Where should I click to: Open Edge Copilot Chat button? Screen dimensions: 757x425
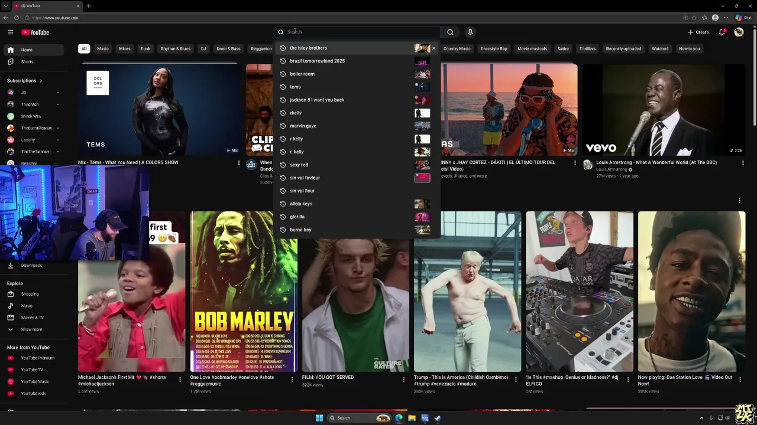(743, 18)
